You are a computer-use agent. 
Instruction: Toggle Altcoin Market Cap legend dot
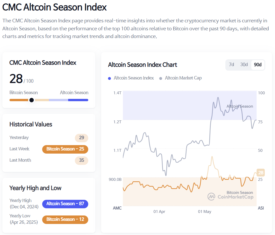click(x=161, y=78)
